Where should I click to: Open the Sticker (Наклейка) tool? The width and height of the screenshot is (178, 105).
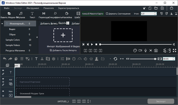coord(67,15)
